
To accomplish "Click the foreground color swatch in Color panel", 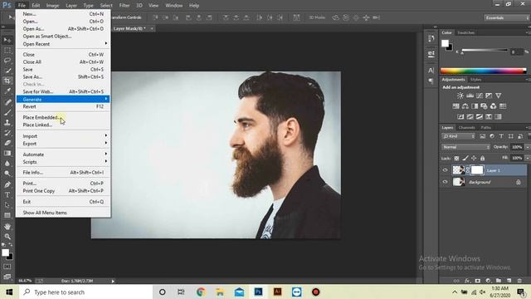I will [445, 43].
